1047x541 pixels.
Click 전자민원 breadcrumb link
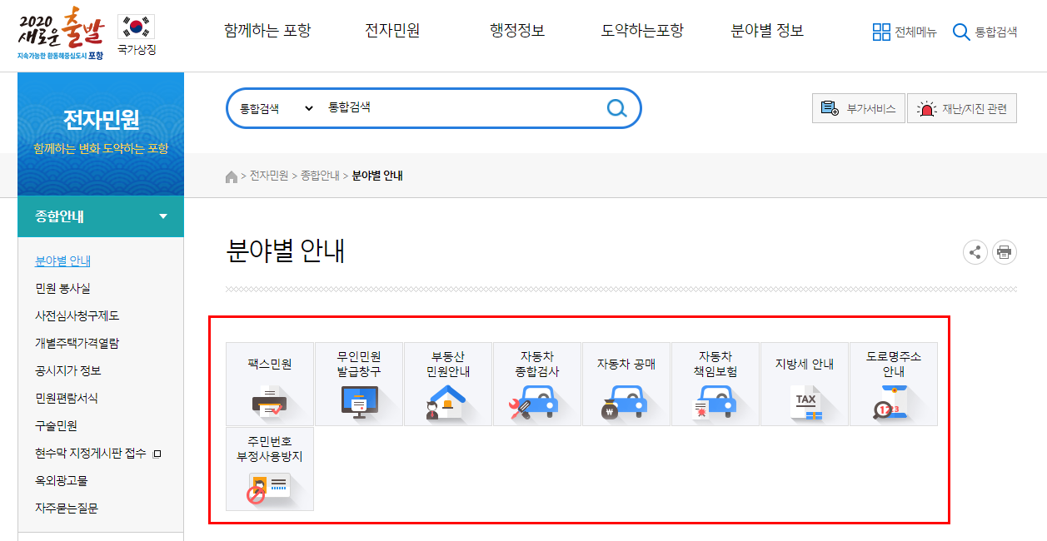click(x=269, y=176)
